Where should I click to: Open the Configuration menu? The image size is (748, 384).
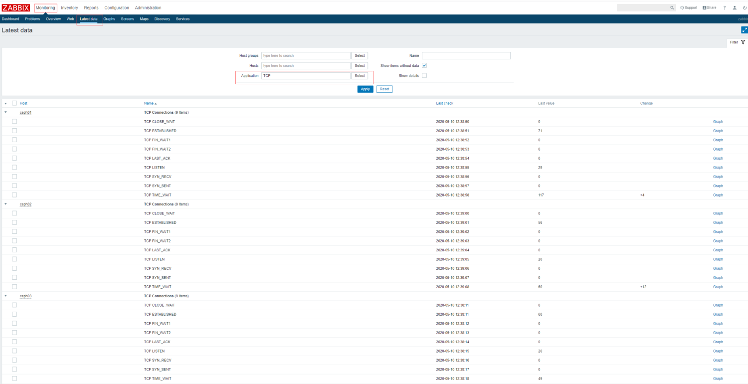pos(117,8)
